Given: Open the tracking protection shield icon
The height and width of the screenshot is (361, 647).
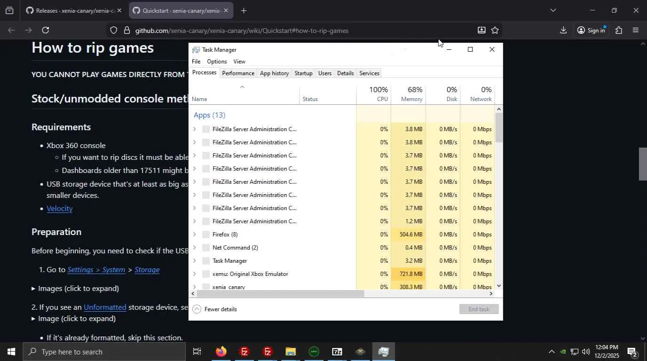Looking at the screenshot, I should [x=113, y=30].
